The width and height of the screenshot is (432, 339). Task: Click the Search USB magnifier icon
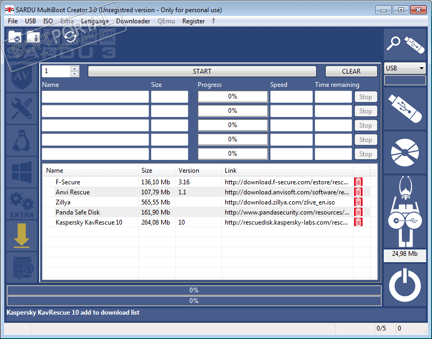click(x=393, y=43)
